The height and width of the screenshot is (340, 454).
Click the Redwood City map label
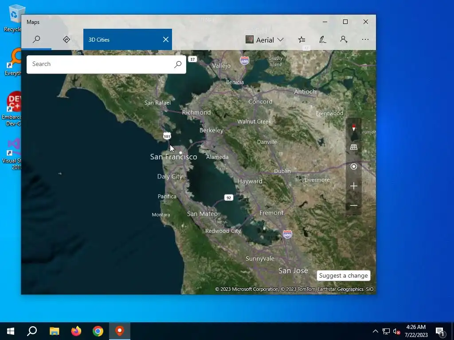click(223, 231)
